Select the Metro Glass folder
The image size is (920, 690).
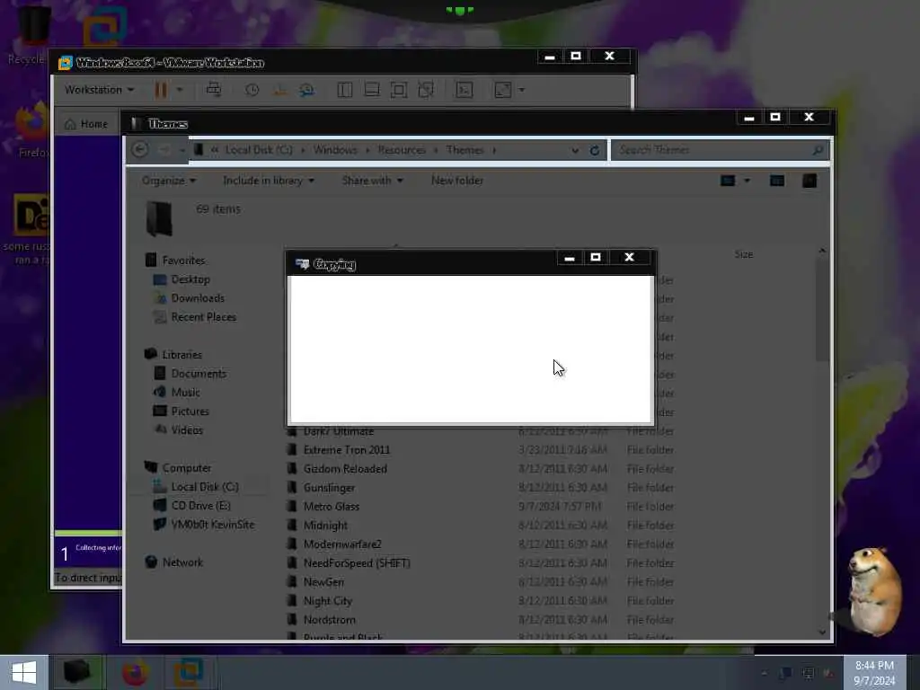(331, 507)
